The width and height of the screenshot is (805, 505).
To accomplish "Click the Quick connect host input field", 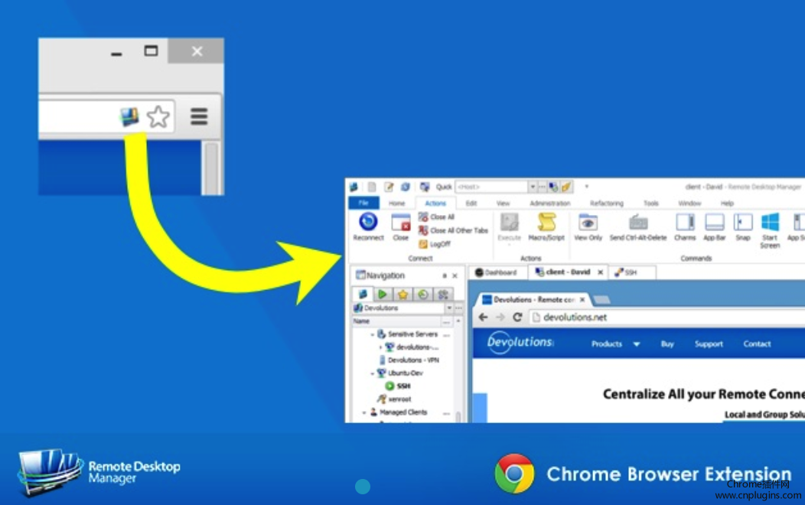I will 491,187.
